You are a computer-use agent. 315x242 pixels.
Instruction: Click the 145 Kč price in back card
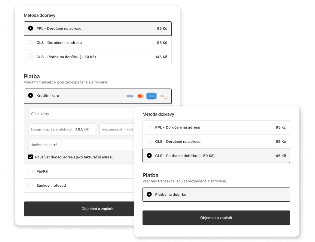pyautogui.click(x=161, y=57)
